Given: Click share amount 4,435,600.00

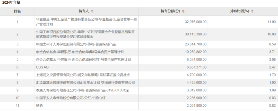Looking at the screenshot, I should pyautogui.click(x=196, y=83).
